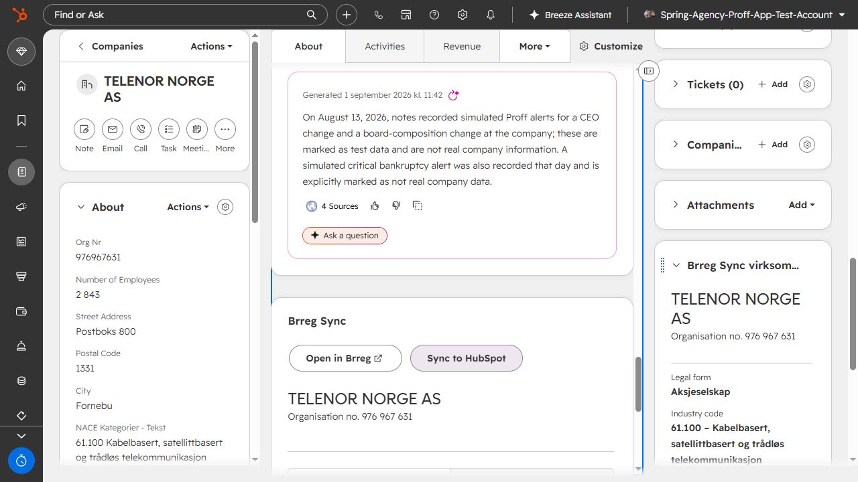This screenshot has width=858, height=482.
Task: Give the summary a thumbs down
Action: pos(396,206)
